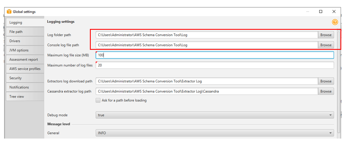The width and height of the screenshot is (346, 148).
Task: Open the Debug mode dropdown
Action: (x=215, y=115)
